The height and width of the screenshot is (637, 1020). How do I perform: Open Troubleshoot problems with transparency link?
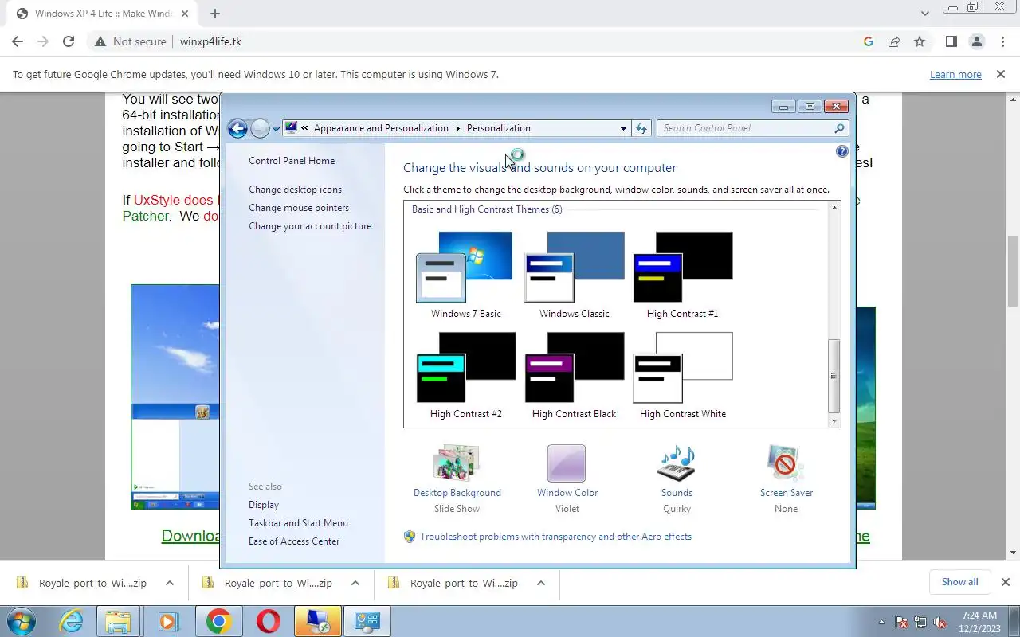coord(555,537)
